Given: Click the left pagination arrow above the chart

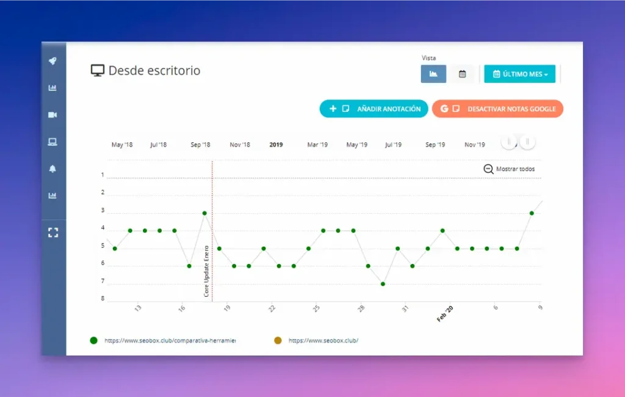Looking at the screenshot, I should coord(509,141).
